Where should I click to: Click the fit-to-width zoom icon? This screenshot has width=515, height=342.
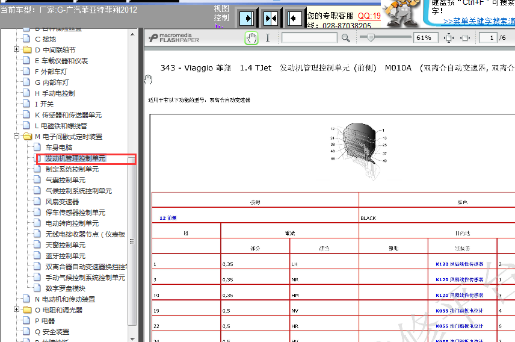click(465, 38)
